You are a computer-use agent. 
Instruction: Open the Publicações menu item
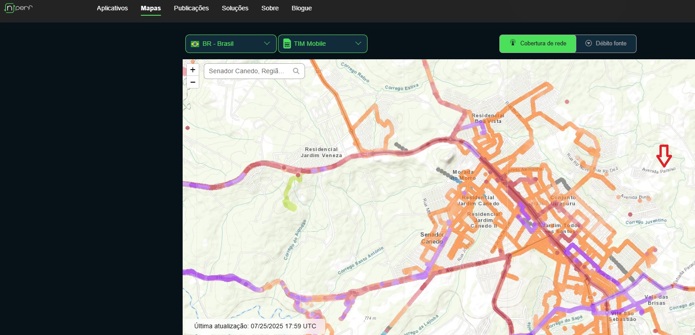click(191, 8)
